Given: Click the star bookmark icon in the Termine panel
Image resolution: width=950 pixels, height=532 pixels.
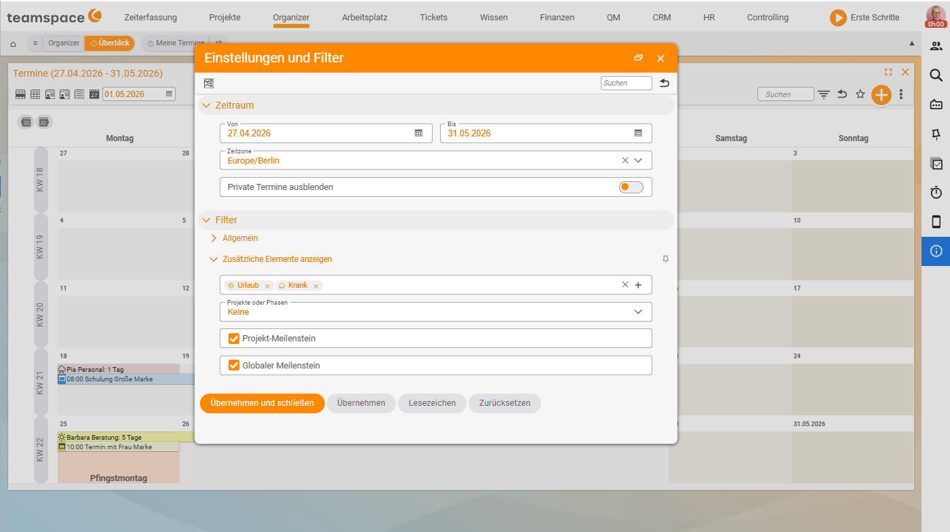Looking at the screenshot, I should click(x=860, y=94).
